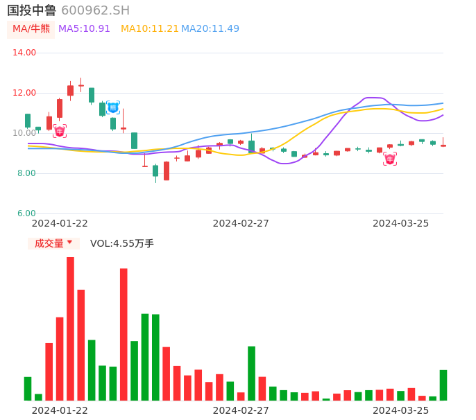Select the tallest red volume bar
The height and width of the screenshot is (420, 476).
click(70, 329)
